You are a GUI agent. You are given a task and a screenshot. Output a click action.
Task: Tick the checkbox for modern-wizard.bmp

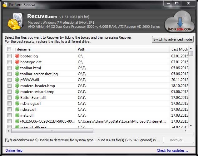[x=9, y=91]
